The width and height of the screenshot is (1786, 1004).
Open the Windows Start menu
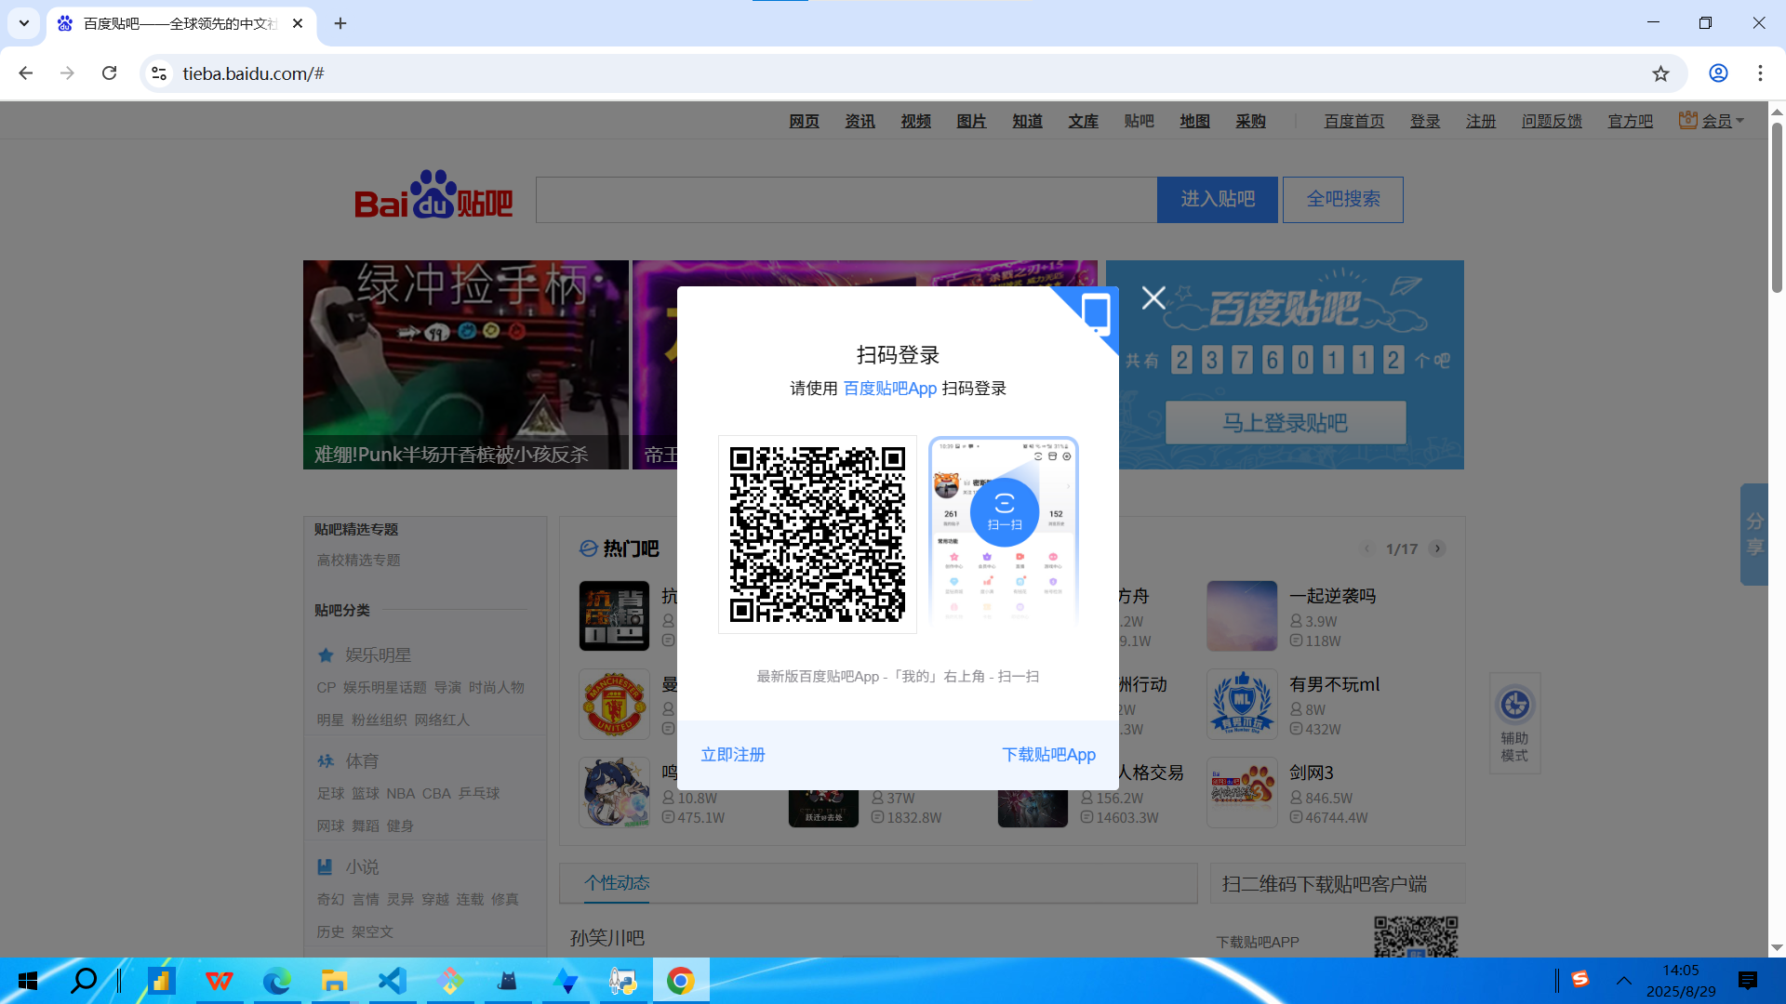(28, 981)
